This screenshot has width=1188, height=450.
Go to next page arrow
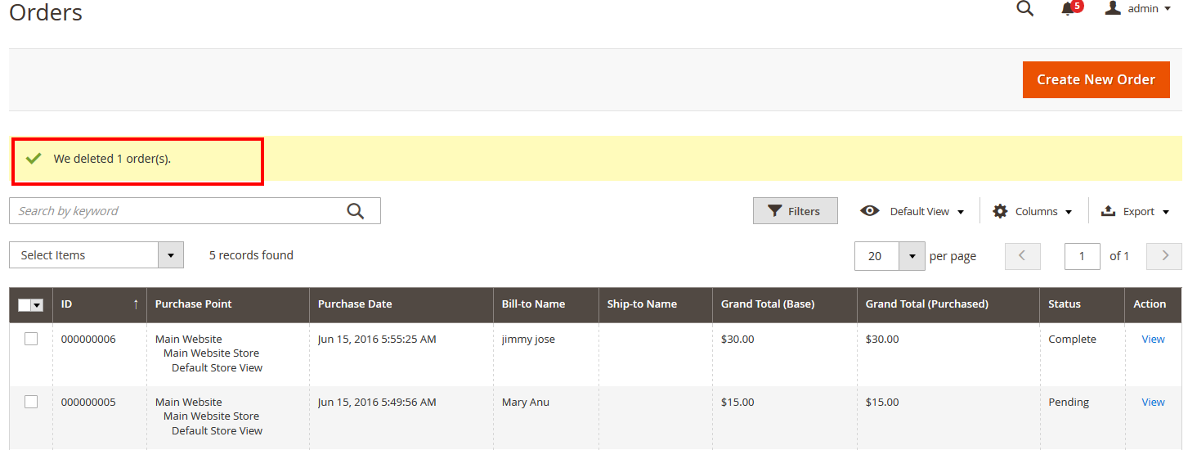tap(1164, 256)
